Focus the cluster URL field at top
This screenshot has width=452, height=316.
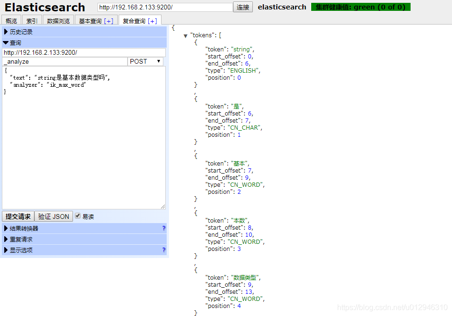(x=165, y=7)
